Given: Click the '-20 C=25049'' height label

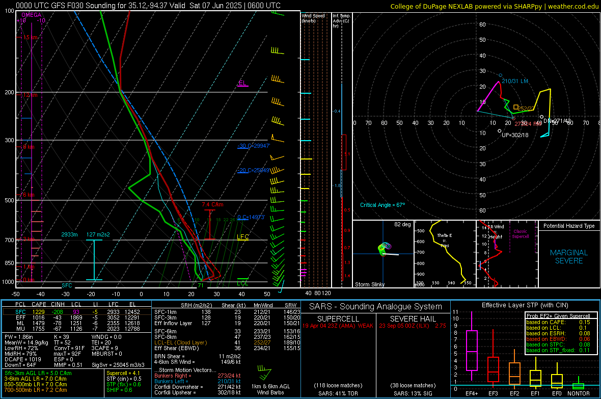Looking at the screenshot, I should (253, 170).
